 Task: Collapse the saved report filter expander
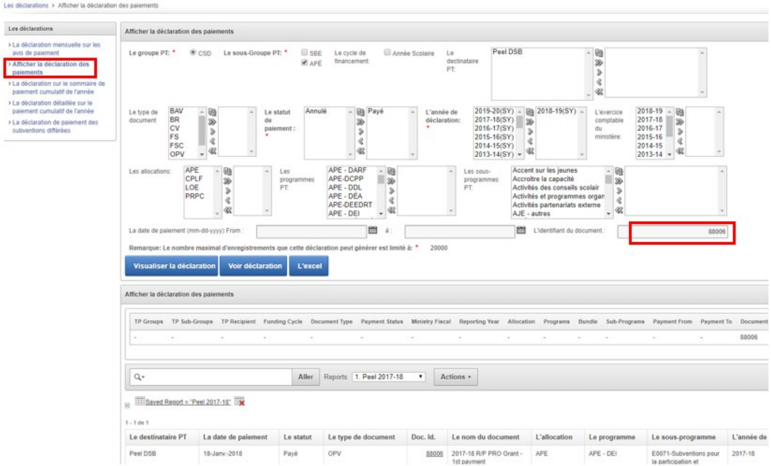pos(127,405)
